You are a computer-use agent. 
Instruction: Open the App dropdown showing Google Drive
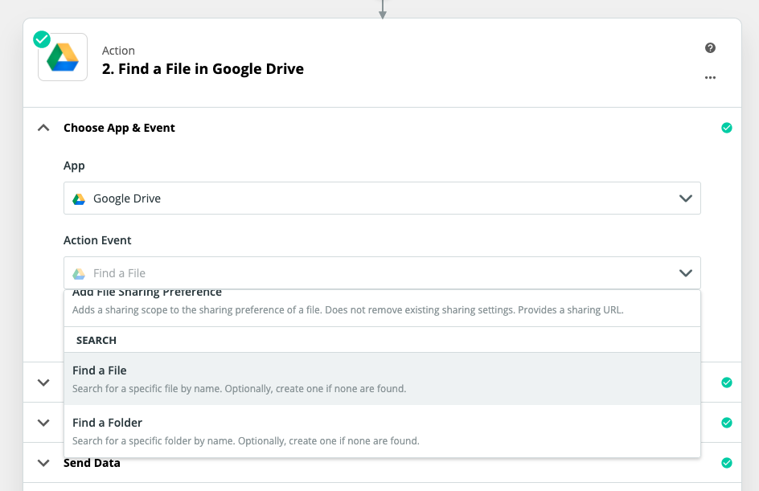coord(382,198)
